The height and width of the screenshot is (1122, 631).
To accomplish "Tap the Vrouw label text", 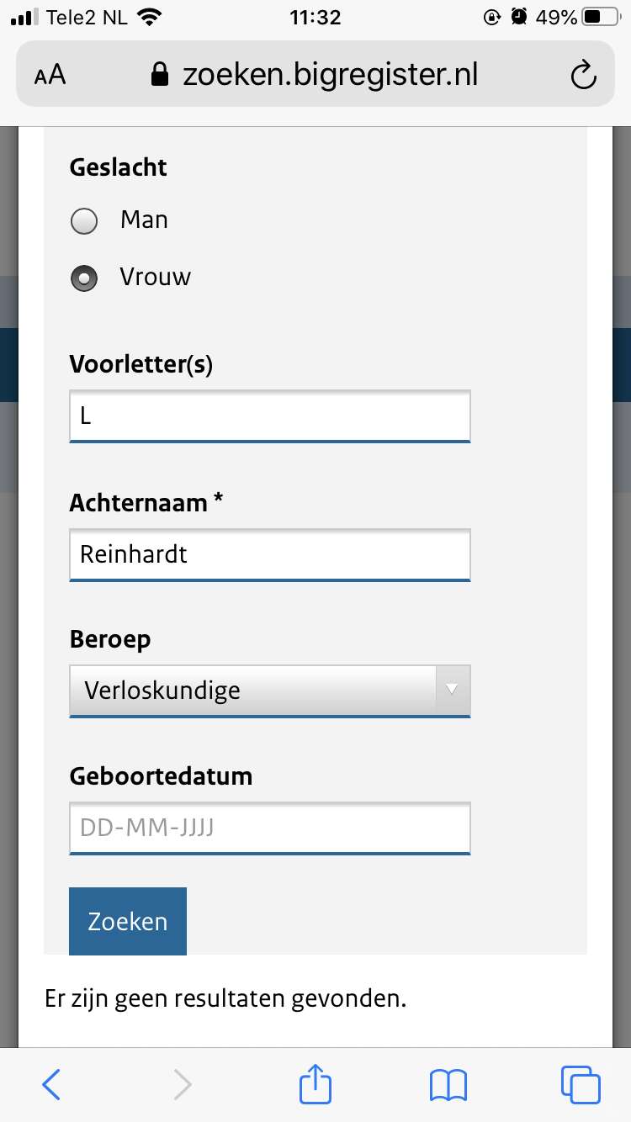I will tap(156, 277).
